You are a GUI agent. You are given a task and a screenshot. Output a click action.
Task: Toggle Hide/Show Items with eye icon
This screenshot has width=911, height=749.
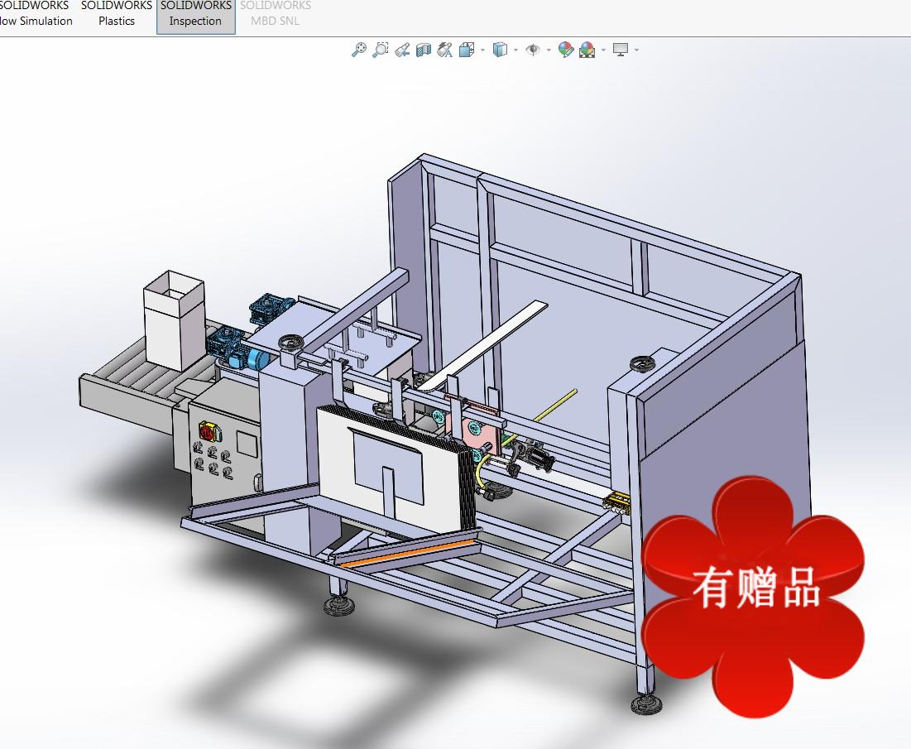[x=534, y=50]
